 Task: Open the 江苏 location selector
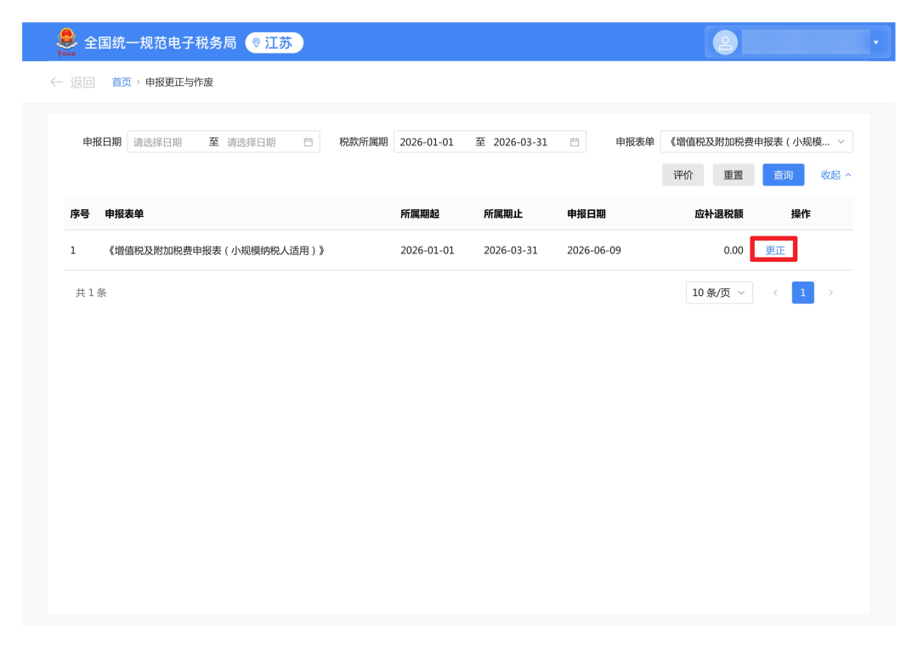(274, 43)
